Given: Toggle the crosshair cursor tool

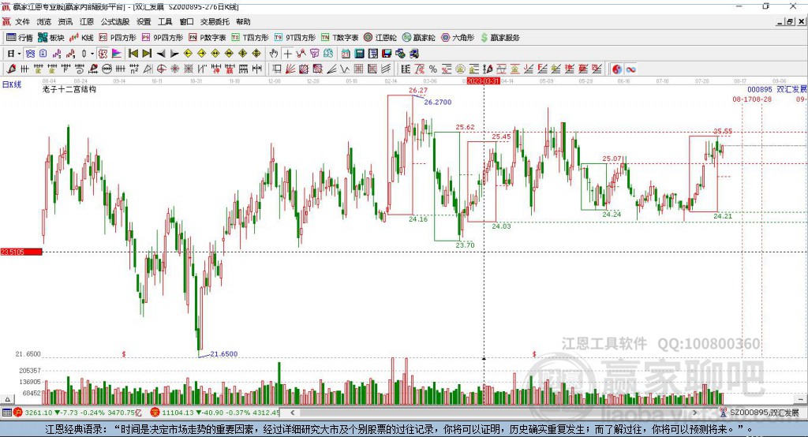Looking at the screenshot, I should [287, 54].
